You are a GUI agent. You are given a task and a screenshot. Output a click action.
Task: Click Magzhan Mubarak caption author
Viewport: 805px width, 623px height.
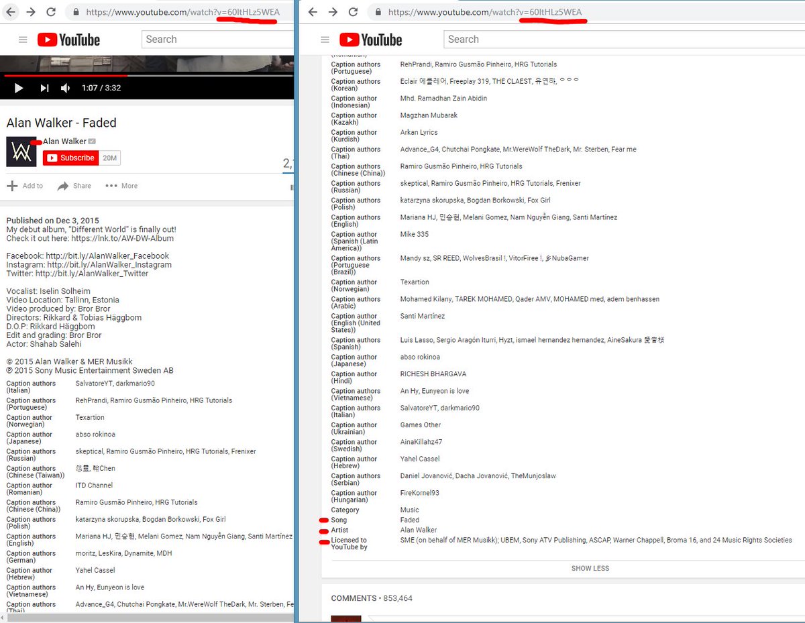429,115
